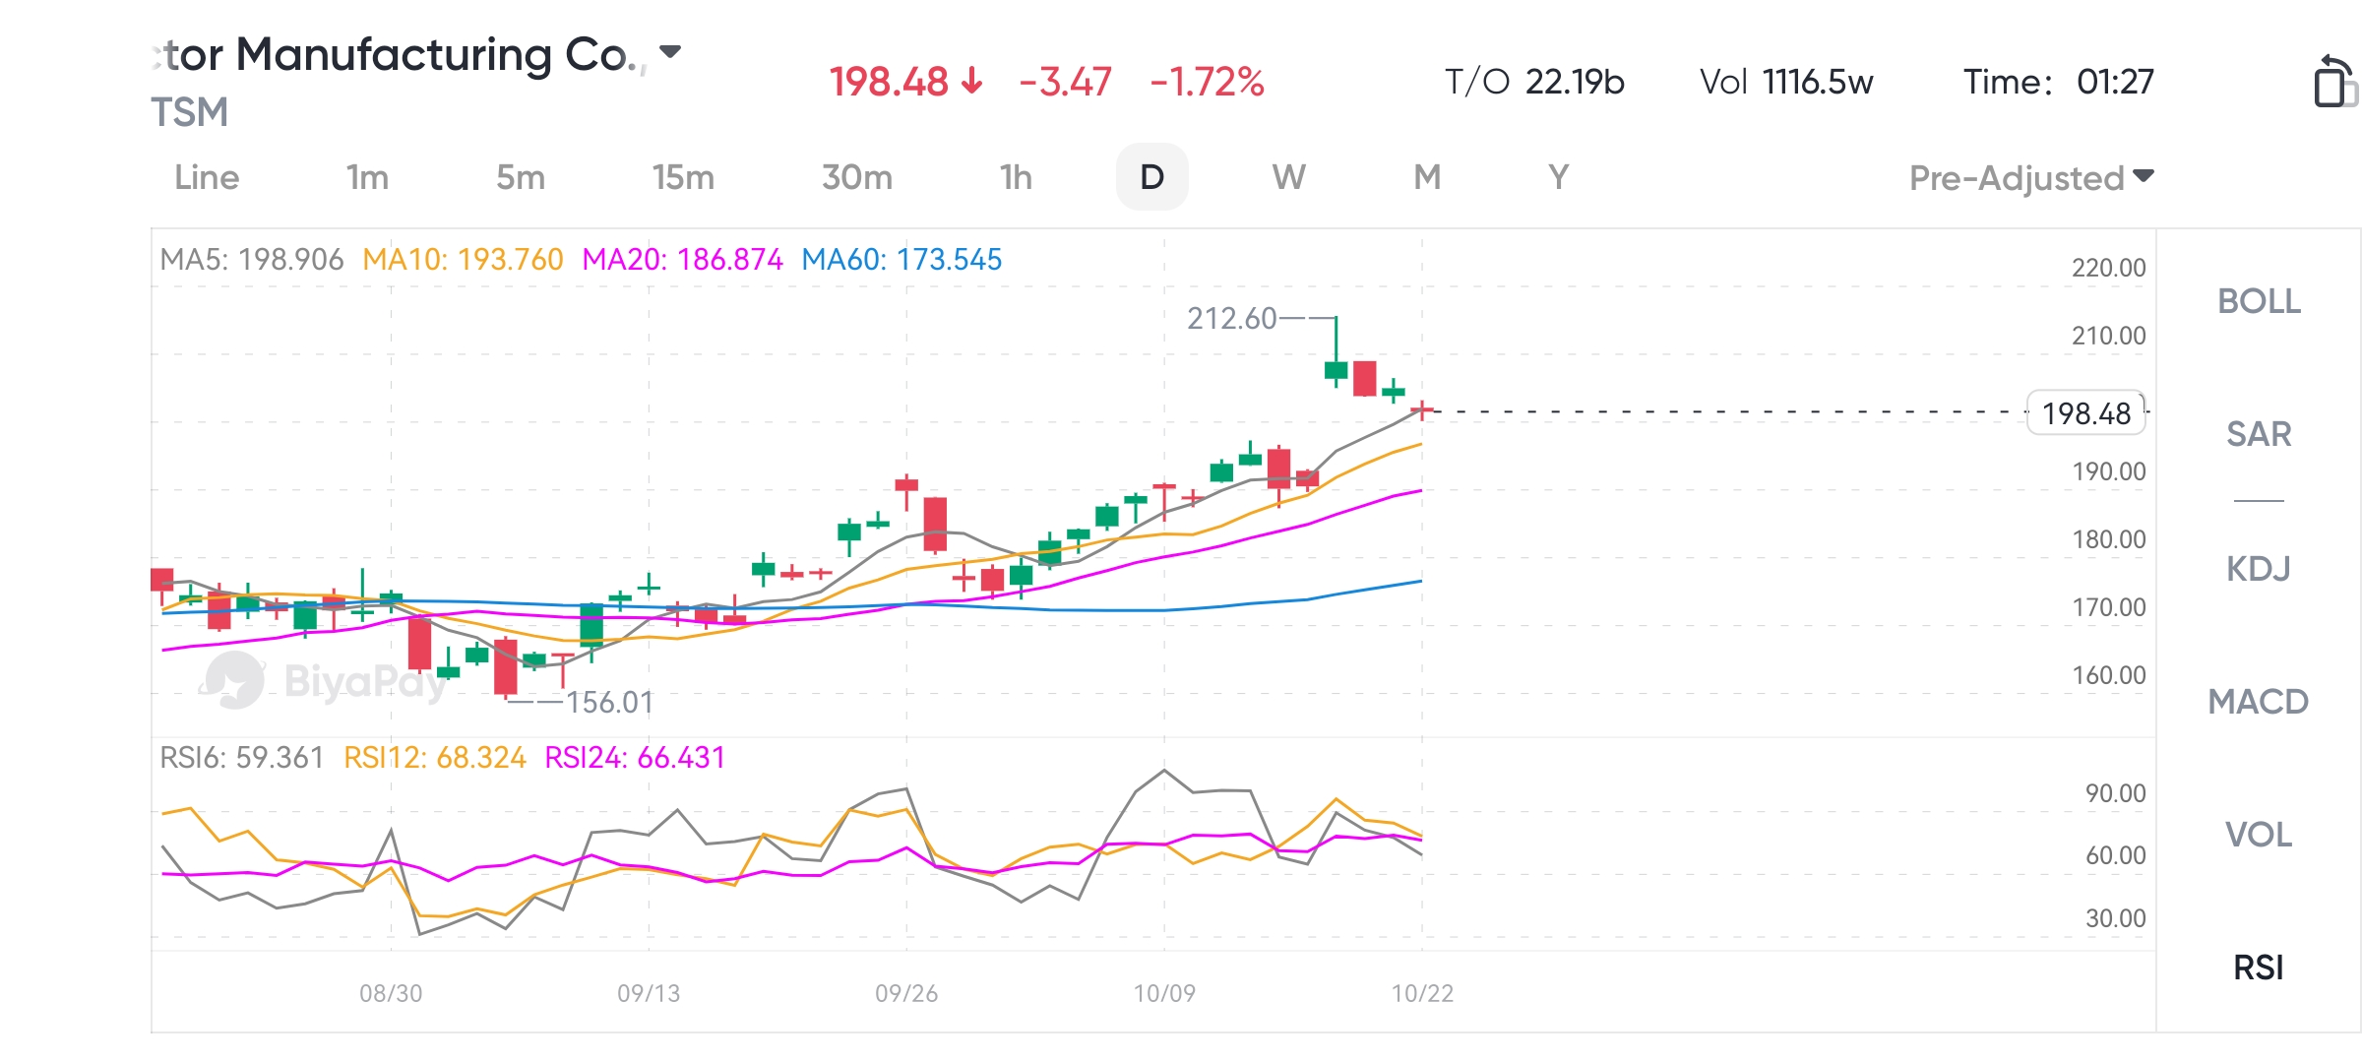Switch to the Line chart tab

(x=207, y=177)
